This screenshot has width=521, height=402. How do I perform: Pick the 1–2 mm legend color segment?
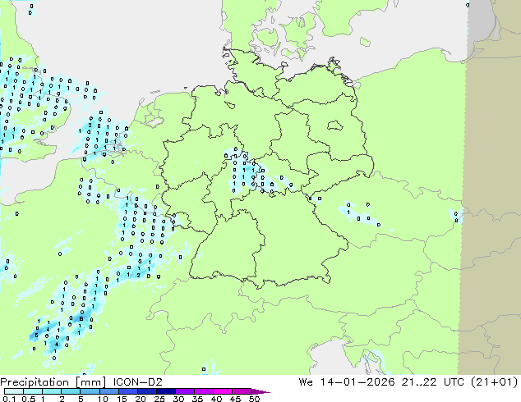click(52, 391)
